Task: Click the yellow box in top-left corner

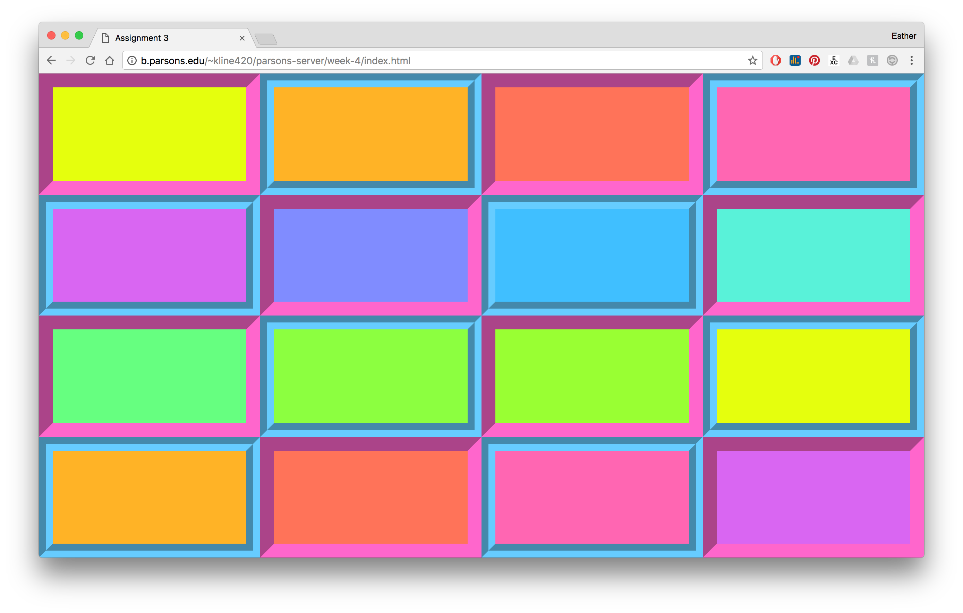Action: coord(149,134)
